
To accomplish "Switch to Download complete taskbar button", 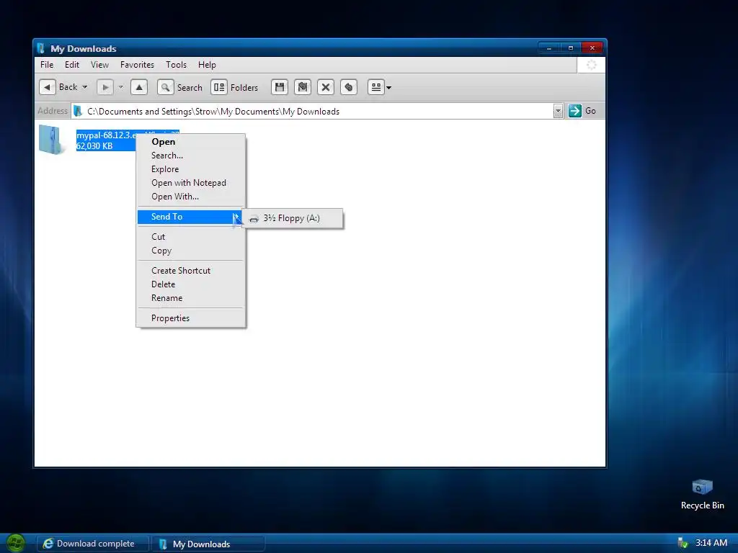I will point(93,544).
